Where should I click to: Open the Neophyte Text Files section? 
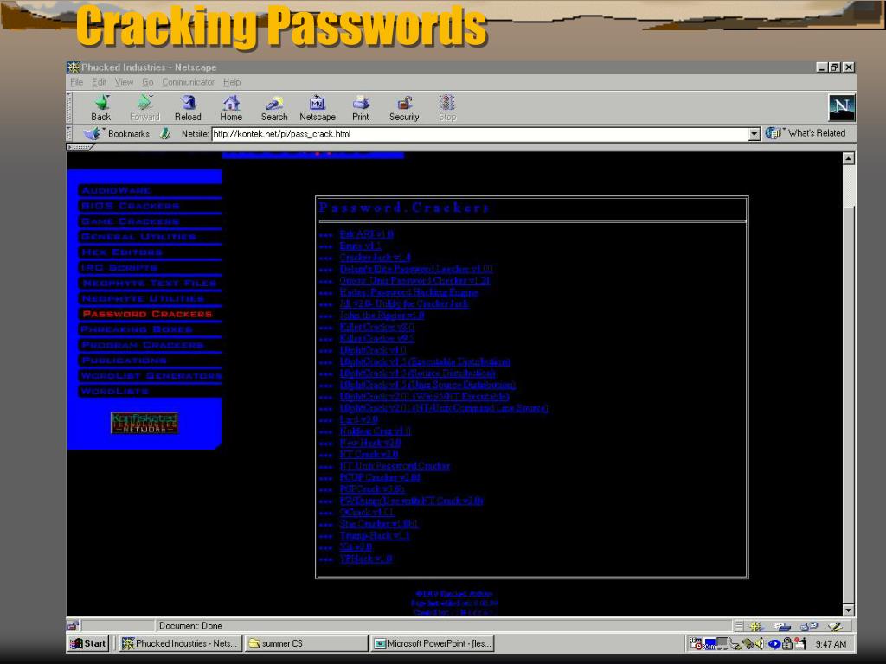[x=150, y=283]
